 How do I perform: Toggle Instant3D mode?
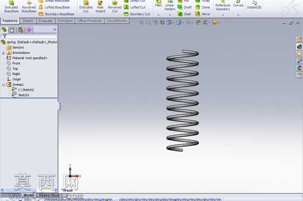click(254, 5)
